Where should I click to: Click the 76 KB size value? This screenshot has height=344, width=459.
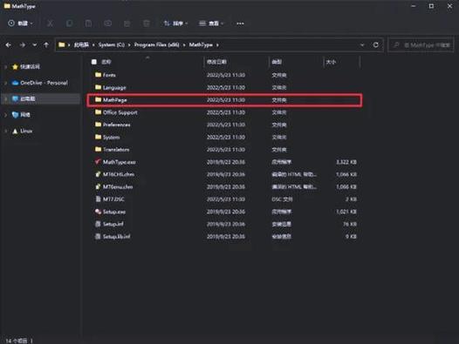[350, 224]
